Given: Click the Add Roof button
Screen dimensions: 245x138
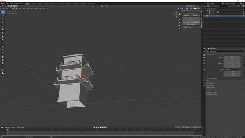Looking at the screenshot, I should [195, 15].
